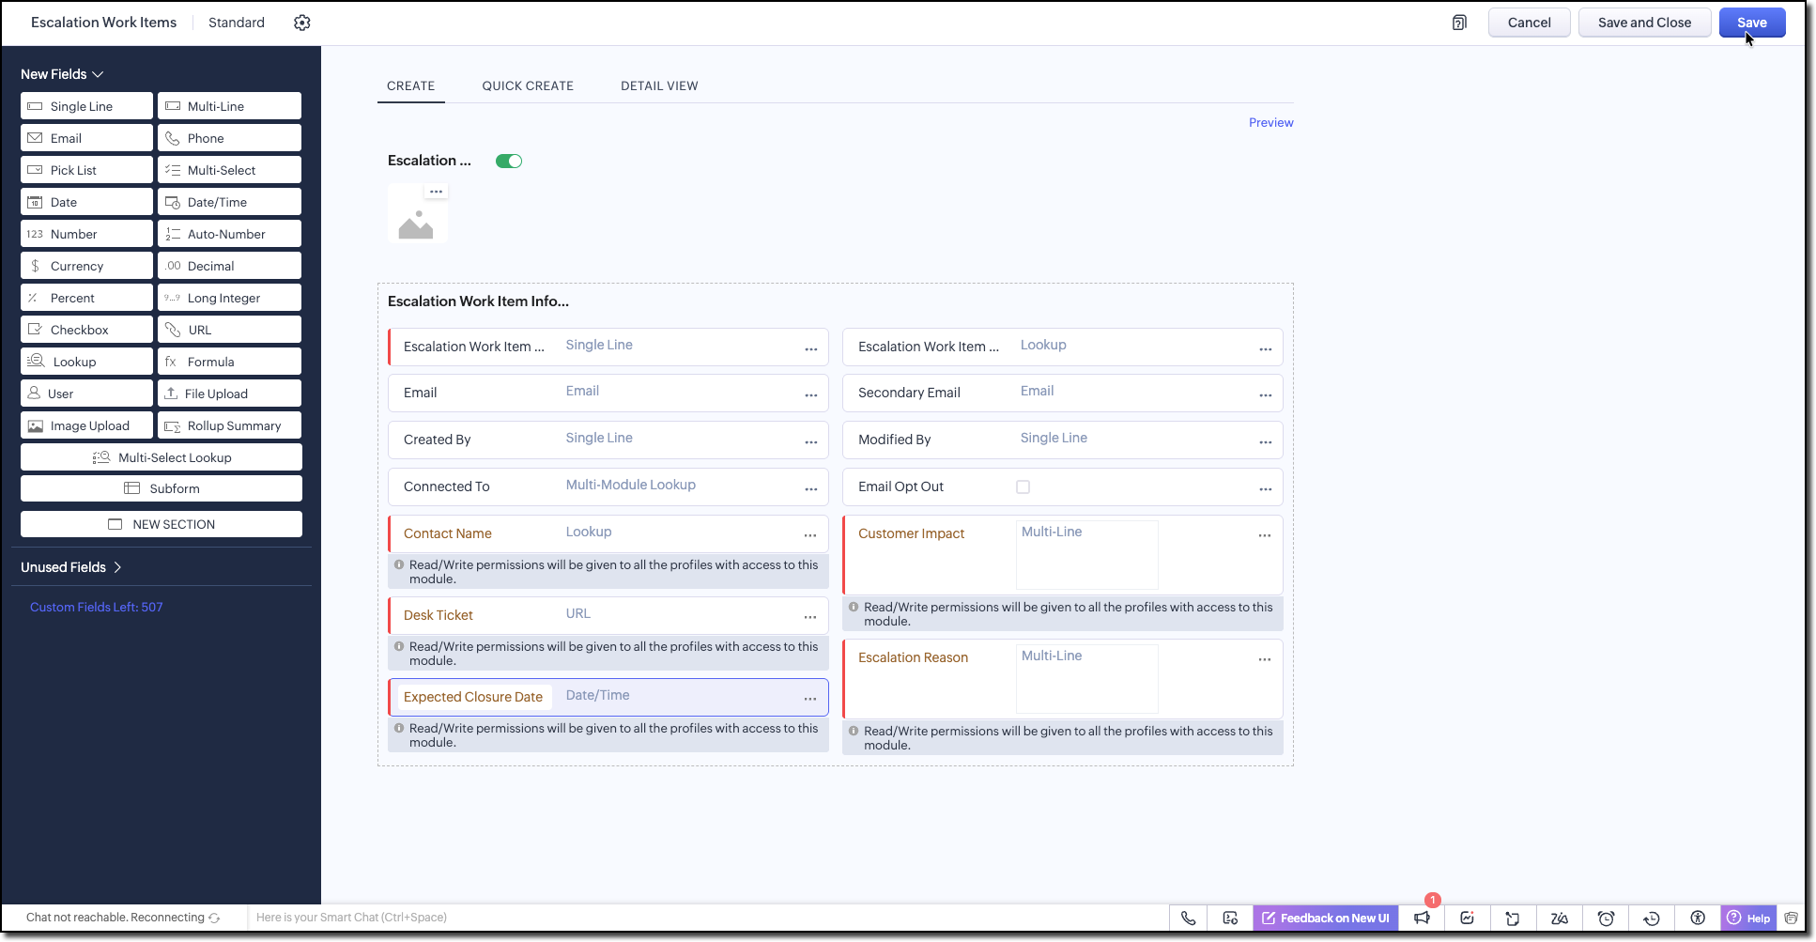The image size is (1816, 942).
Task: Click the accessibility icon in bottom bar
Action: tap(1697, 919)
